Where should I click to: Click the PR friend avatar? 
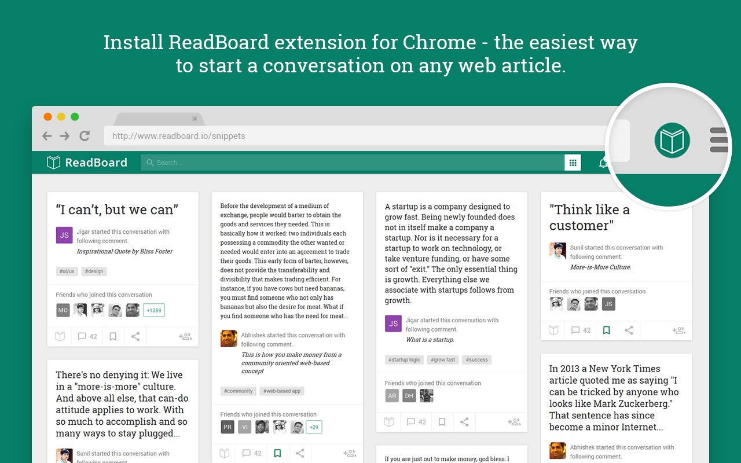tap(228, 427)
